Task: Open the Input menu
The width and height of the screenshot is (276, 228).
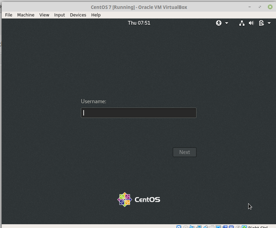Action: pyautogui.click(x=59, y=15)
